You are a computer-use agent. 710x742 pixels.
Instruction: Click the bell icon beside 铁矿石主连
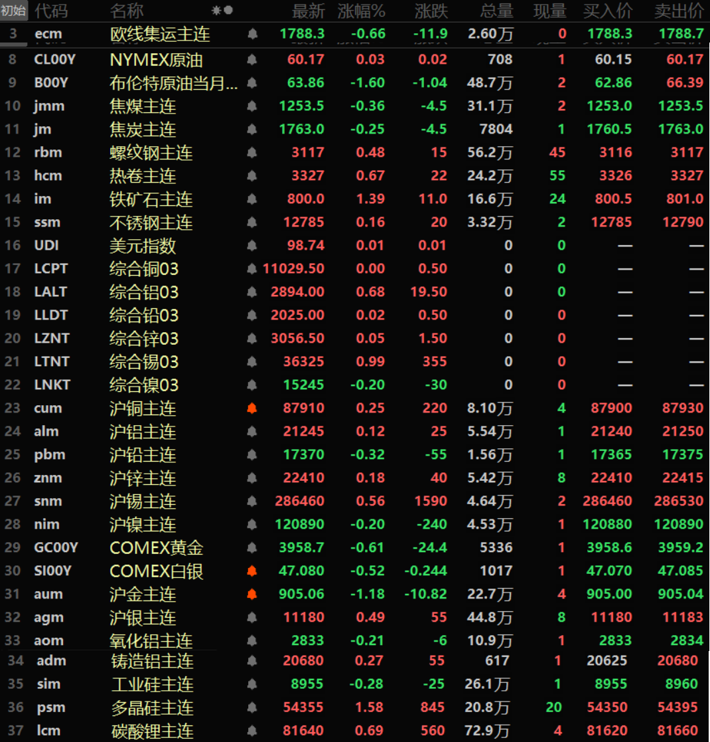coord(252,199)
